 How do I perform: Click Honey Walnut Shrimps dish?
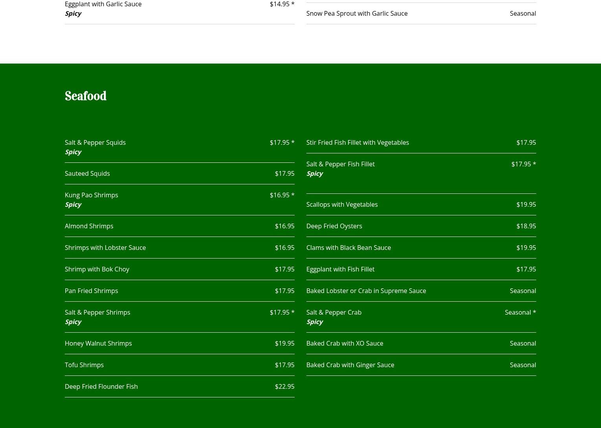coord(98,343)
